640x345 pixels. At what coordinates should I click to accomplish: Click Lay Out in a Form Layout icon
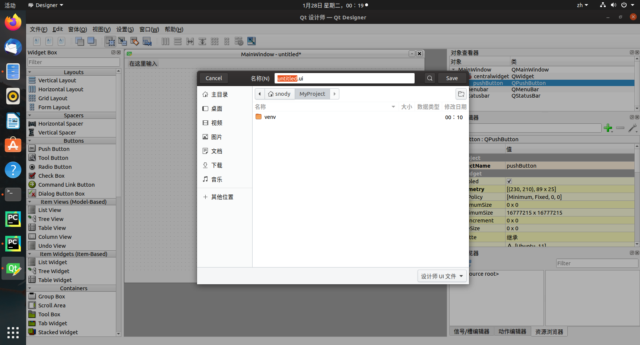pyautogui.click(x=227, y=41)
